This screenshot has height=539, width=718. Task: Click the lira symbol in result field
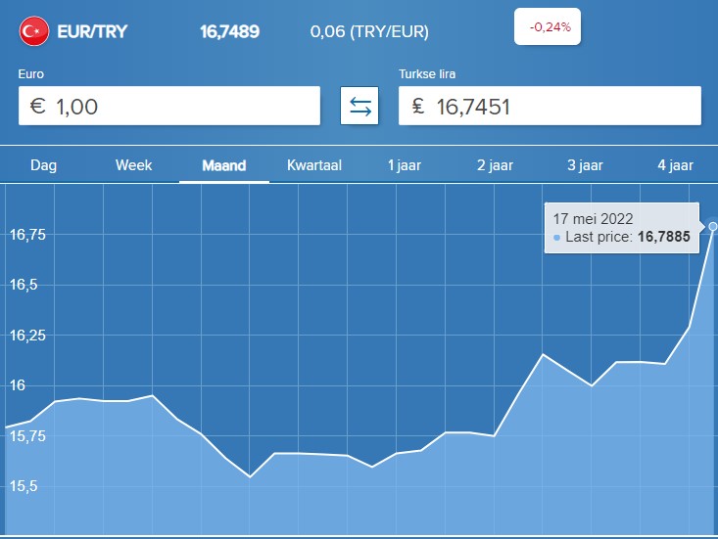point(418,106)
